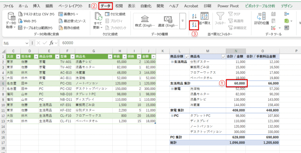The image size is (301, 153).
Task: Collapse the 生活用品 pivot group
Action: (x=172, y=62)
